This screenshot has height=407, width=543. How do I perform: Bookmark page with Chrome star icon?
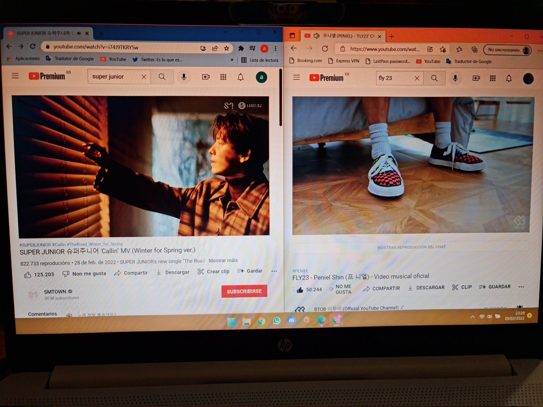pos(226,48)
